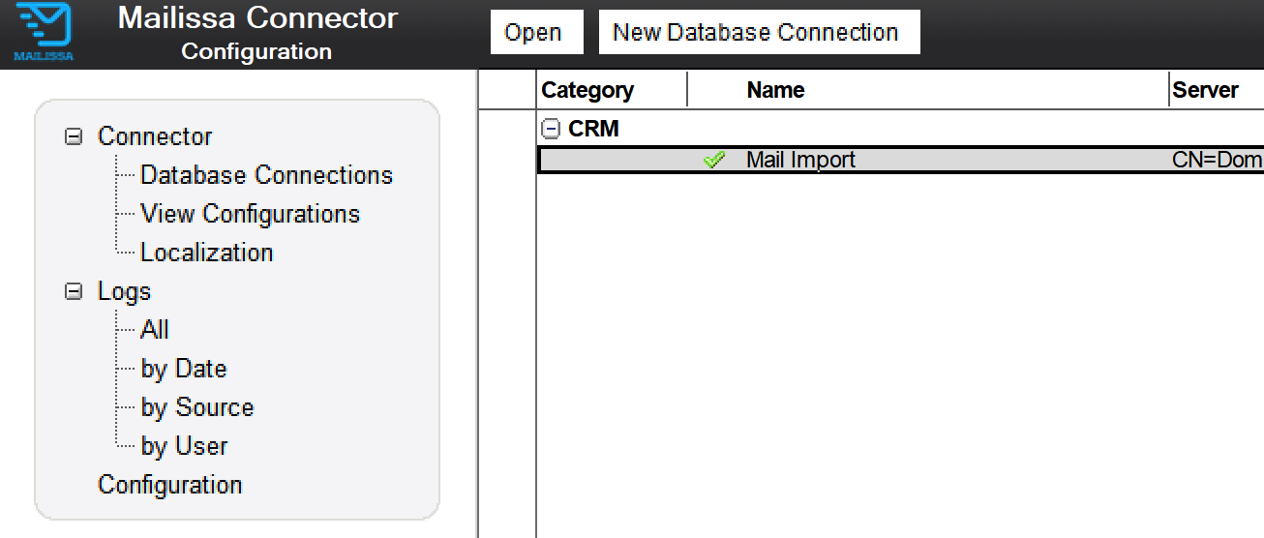Show All logs

tap(155, 330)
